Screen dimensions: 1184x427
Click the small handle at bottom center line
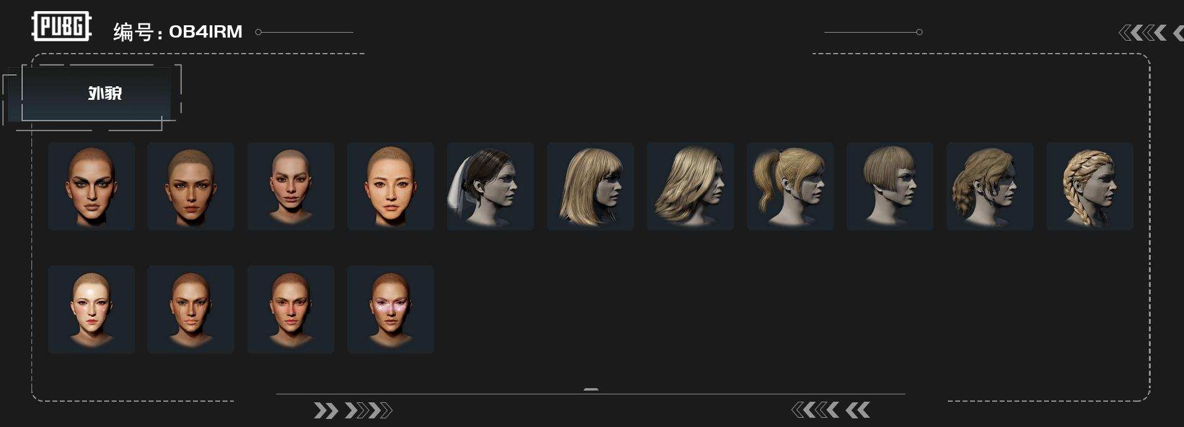591,390
